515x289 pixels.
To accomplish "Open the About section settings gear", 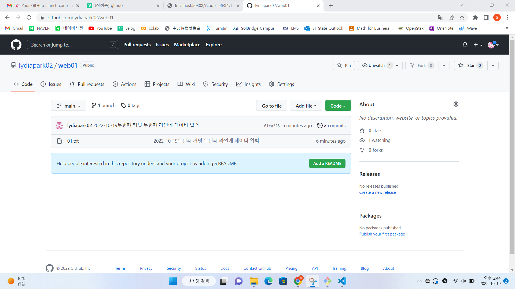I will coord(456,104).
